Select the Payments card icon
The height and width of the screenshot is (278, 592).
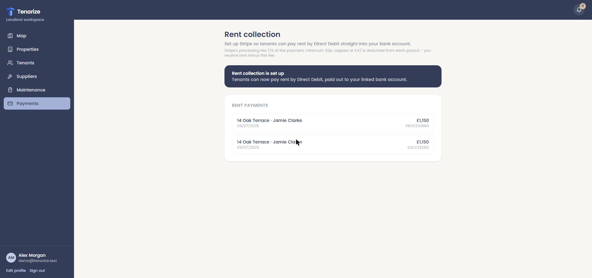(10, 103)
